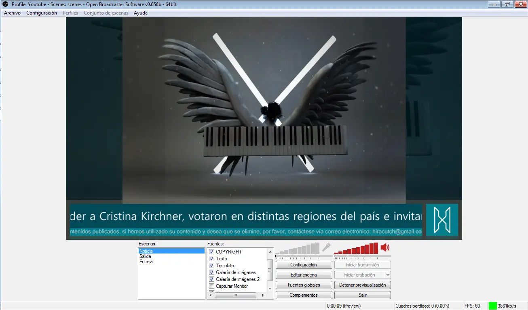This screenshot has width=528, height=310.
Task: Mute desktop audio via the red speaker icon
Action: point(385,247)
